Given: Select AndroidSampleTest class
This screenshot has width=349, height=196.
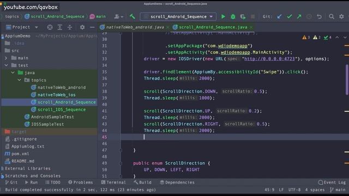Looking at the screenshot, I should click(52, 117).
